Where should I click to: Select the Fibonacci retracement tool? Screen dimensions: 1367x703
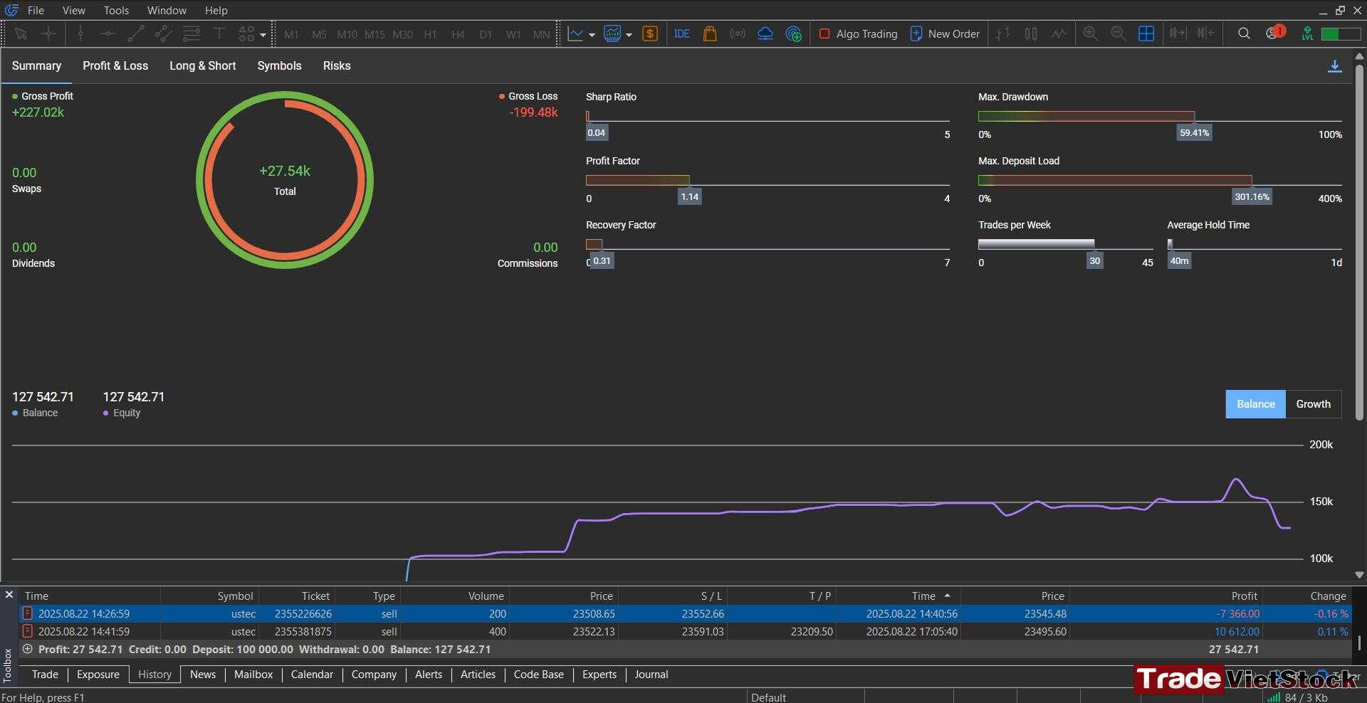tap(192, 33)
